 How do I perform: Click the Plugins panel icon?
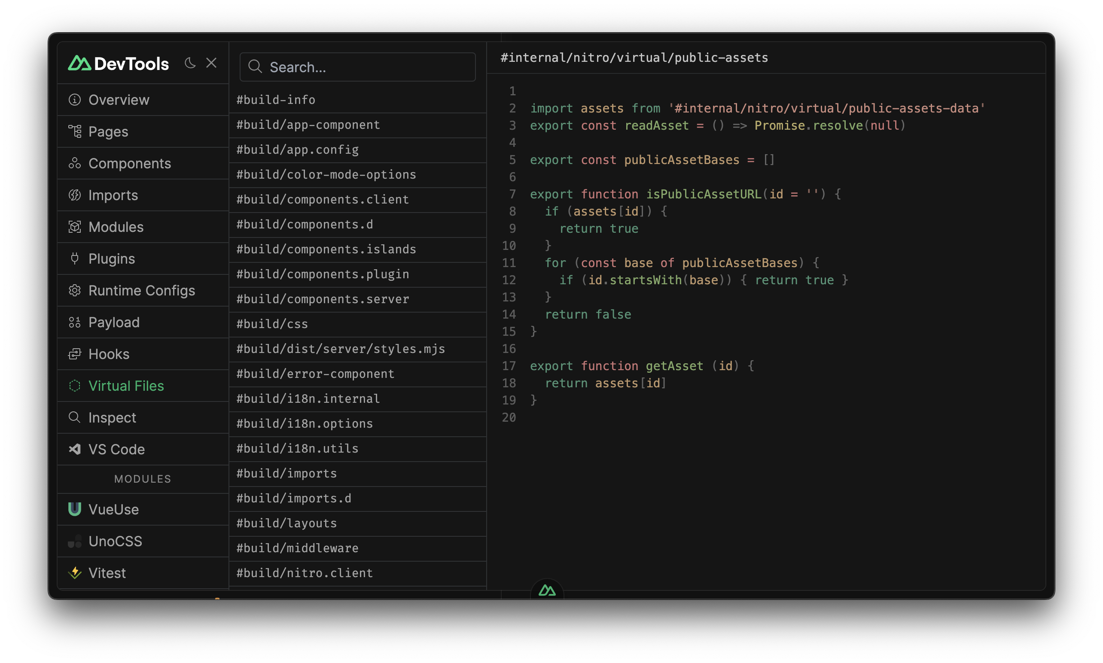[75, 258]
